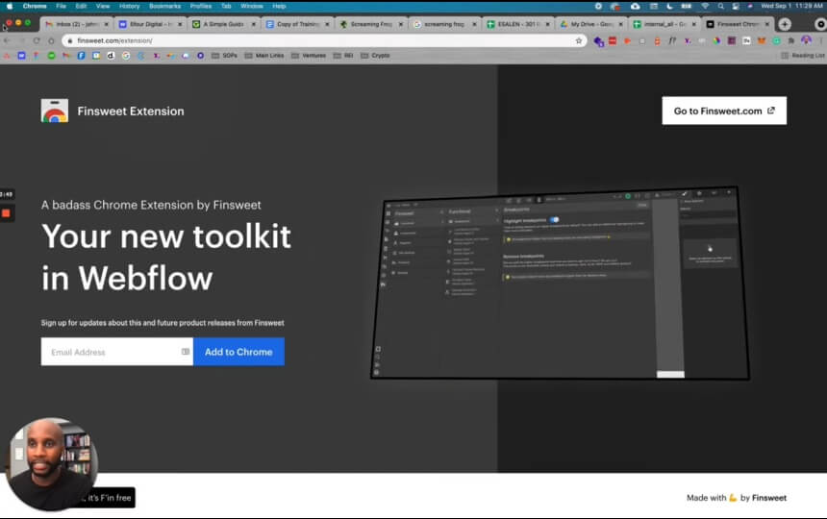Image resolution: width=827 pixels, height=519 pixels.
Task: Click the d. bookmark icon
Action: [x=111, y=56]
